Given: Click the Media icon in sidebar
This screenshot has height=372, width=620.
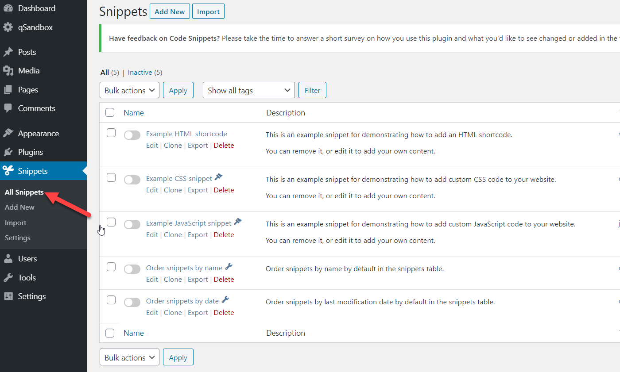Looking at the screenshot, I should (x=8, y=71).
